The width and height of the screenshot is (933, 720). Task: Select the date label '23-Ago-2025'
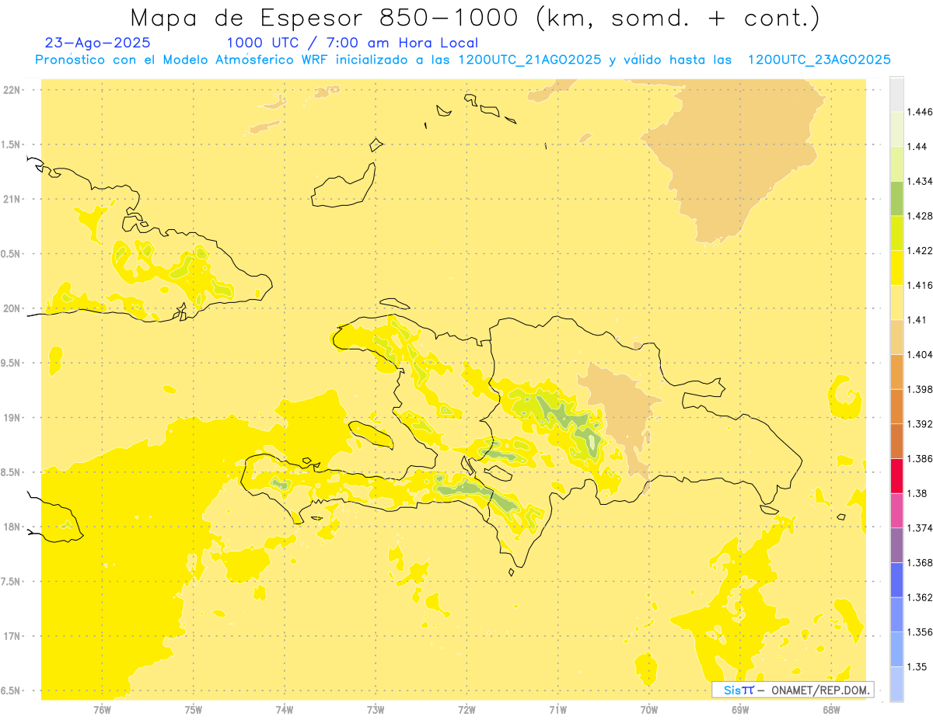tap(98, 43)
